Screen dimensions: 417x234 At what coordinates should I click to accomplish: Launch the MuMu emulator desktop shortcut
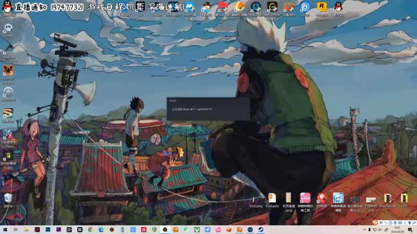[x=190, y=10]
